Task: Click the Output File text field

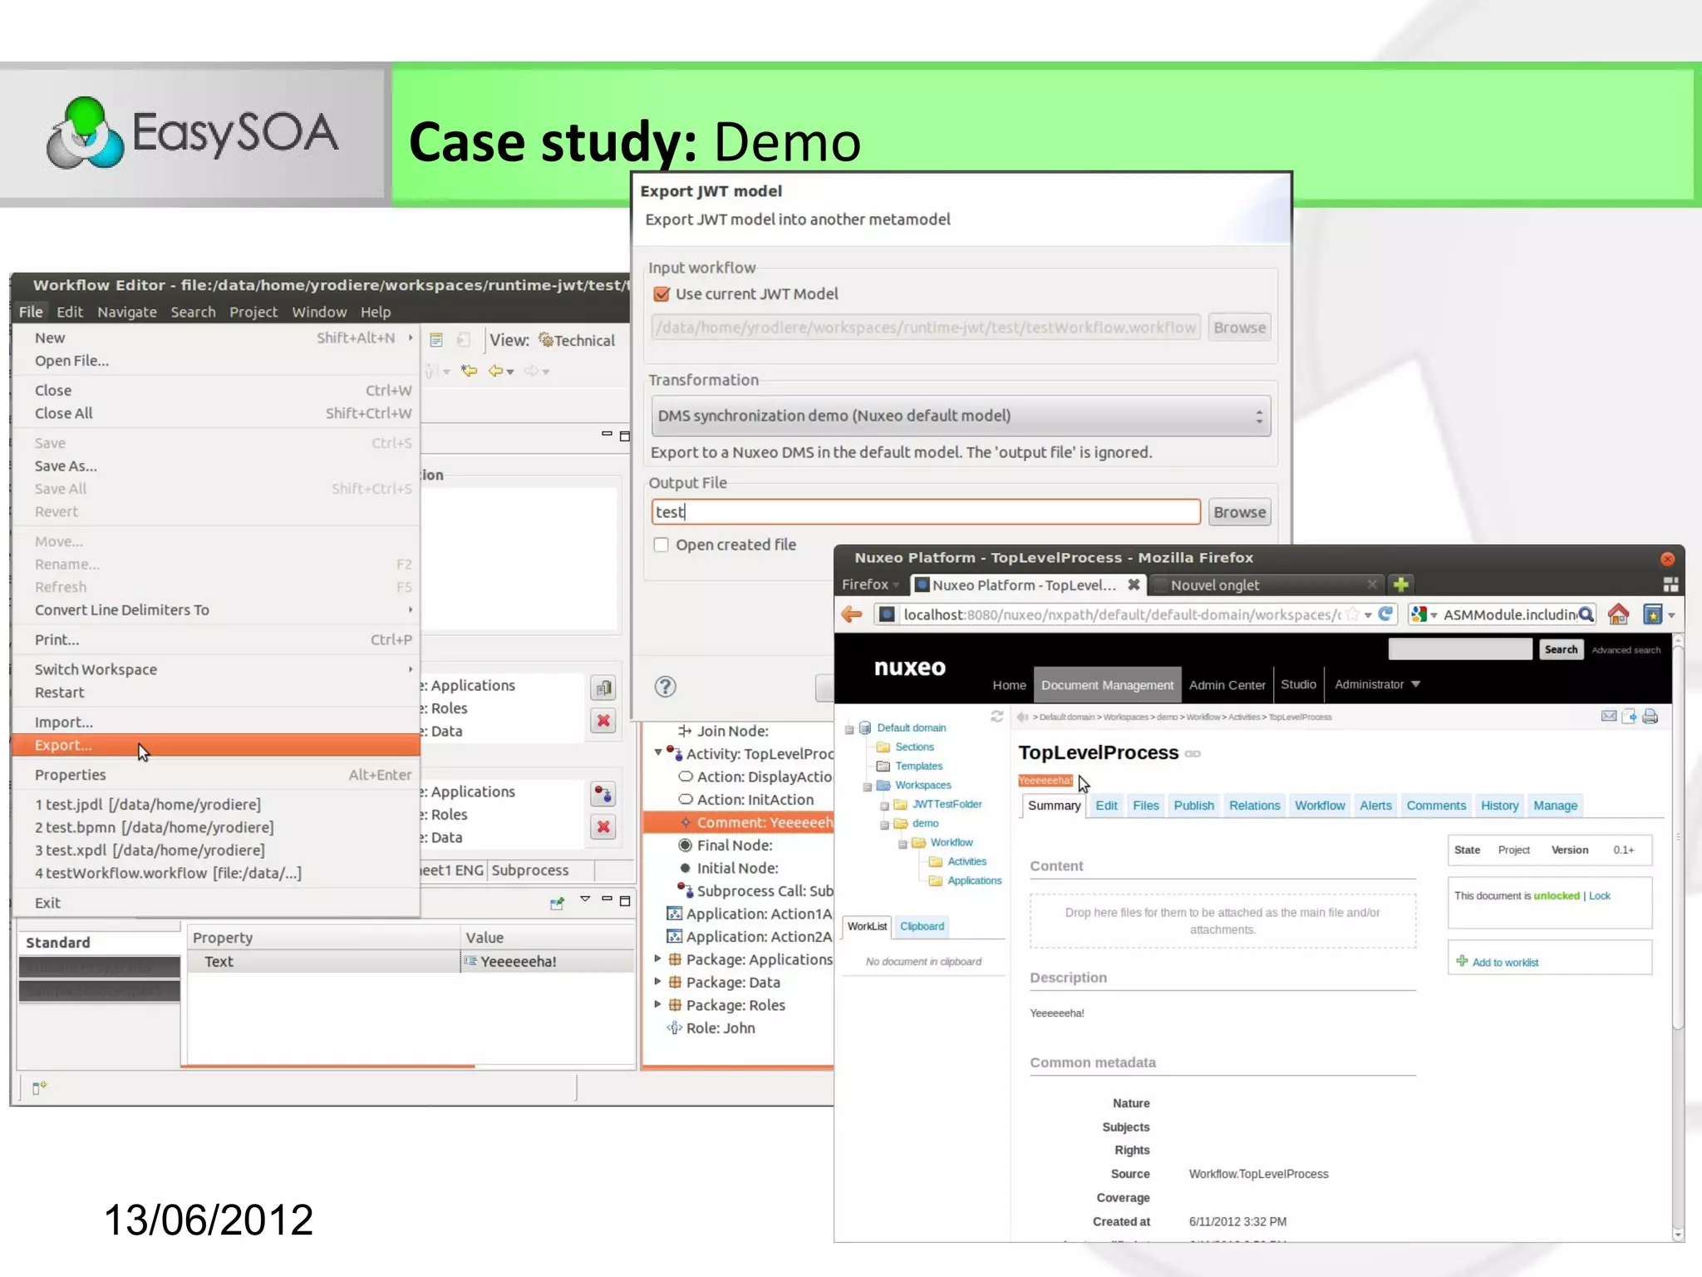Action: pos(926,512)
